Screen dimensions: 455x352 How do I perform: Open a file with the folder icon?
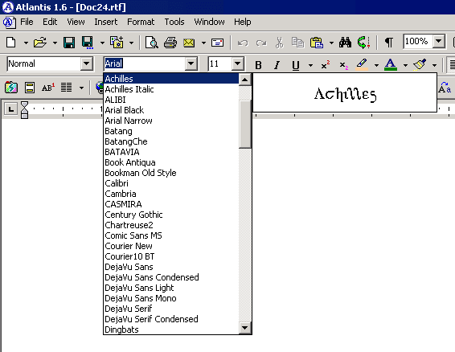point(40,43)
